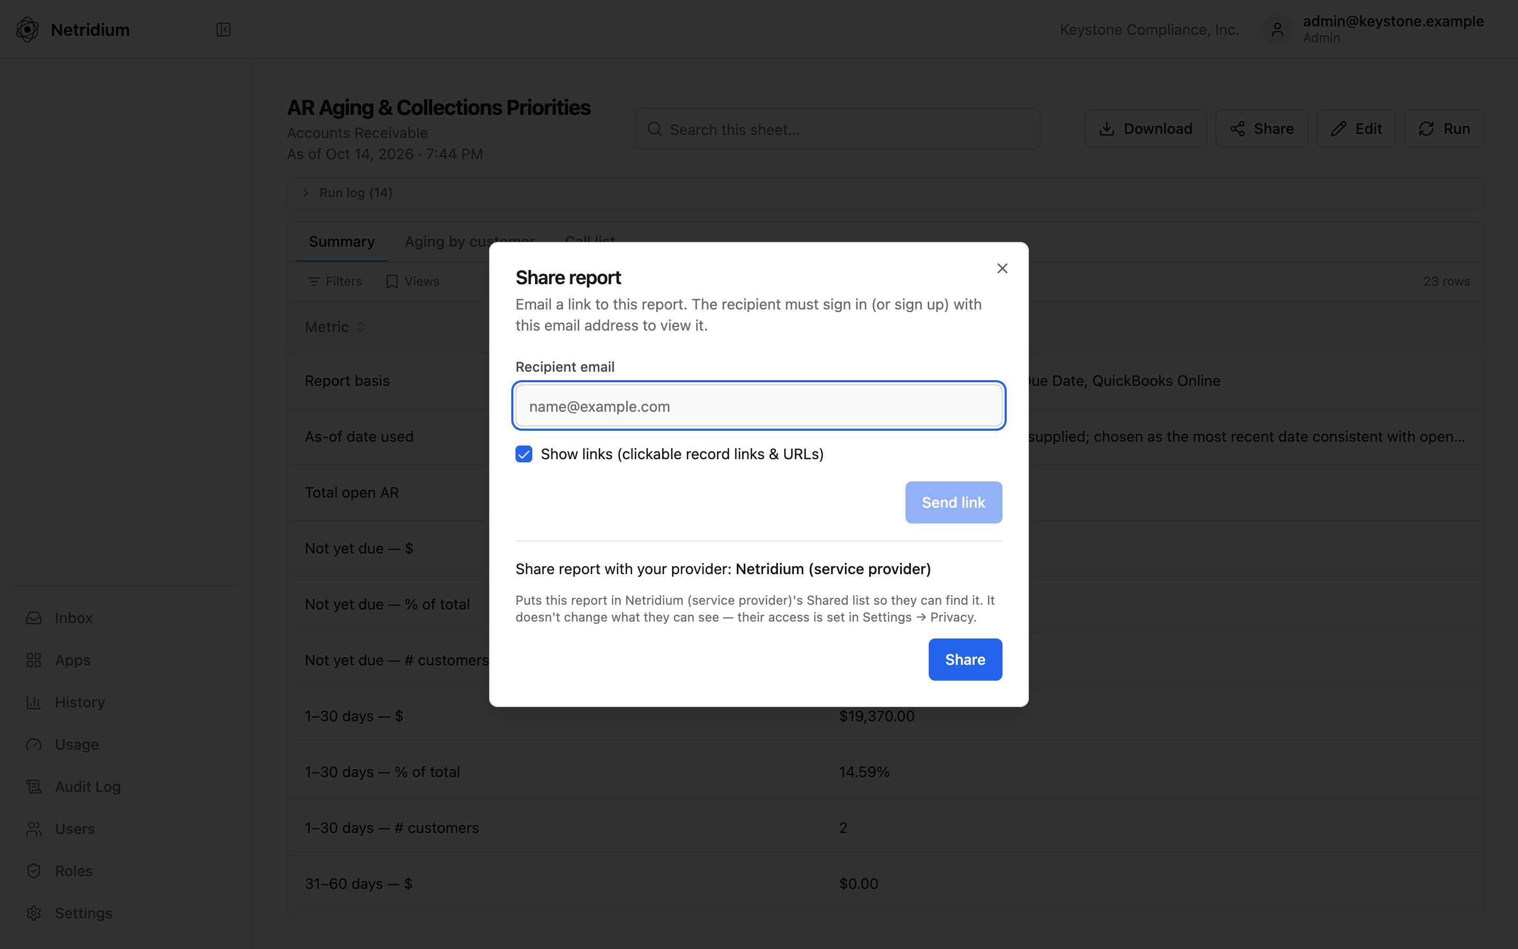
Task: Click the $19,370.00 value cell
Action: coord(877,716)
